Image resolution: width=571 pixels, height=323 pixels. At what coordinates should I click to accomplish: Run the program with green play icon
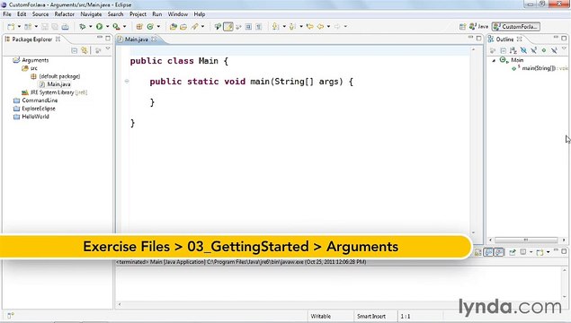point(99,27)
